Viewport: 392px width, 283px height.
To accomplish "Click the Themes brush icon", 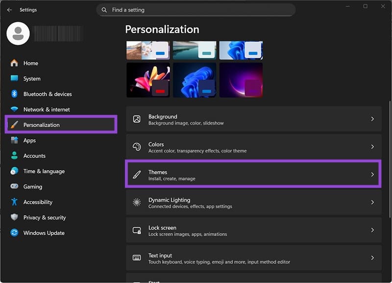I will click(137, 174).
